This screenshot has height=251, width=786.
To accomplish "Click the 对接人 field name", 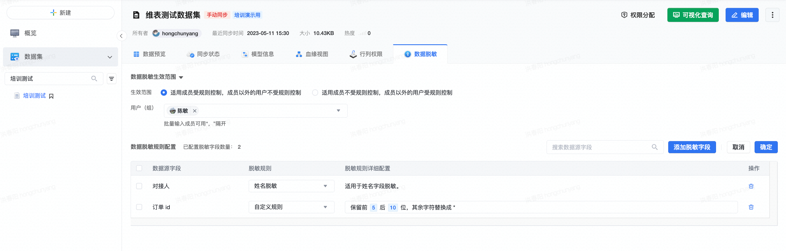I will pyautogui.click(x=161, y=186).
